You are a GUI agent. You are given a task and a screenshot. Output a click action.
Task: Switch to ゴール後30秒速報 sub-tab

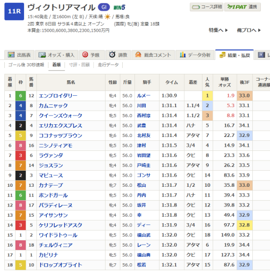(x=26, y=65)
